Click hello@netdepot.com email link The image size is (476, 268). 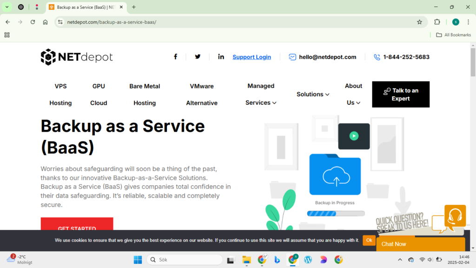click(x=328, y=57)
